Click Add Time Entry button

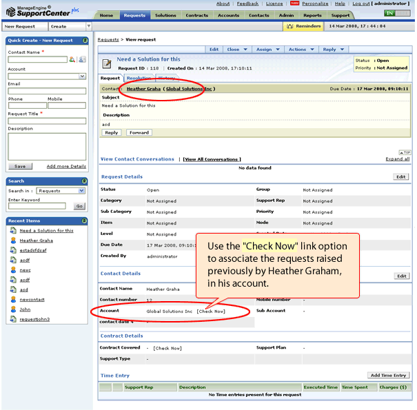pos(388,375)
